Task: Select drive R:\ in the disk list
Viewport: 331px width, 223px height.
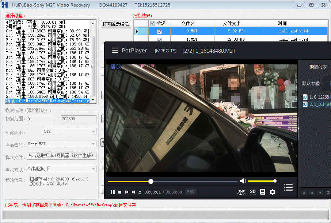Action: coord(47,92)
